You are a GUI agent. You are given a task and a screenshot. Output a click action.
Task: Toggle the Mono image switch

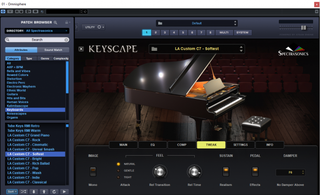[x=93, y=172]
